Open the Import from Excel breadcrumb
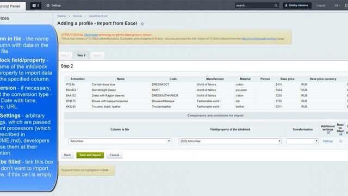 coord(98,16)
